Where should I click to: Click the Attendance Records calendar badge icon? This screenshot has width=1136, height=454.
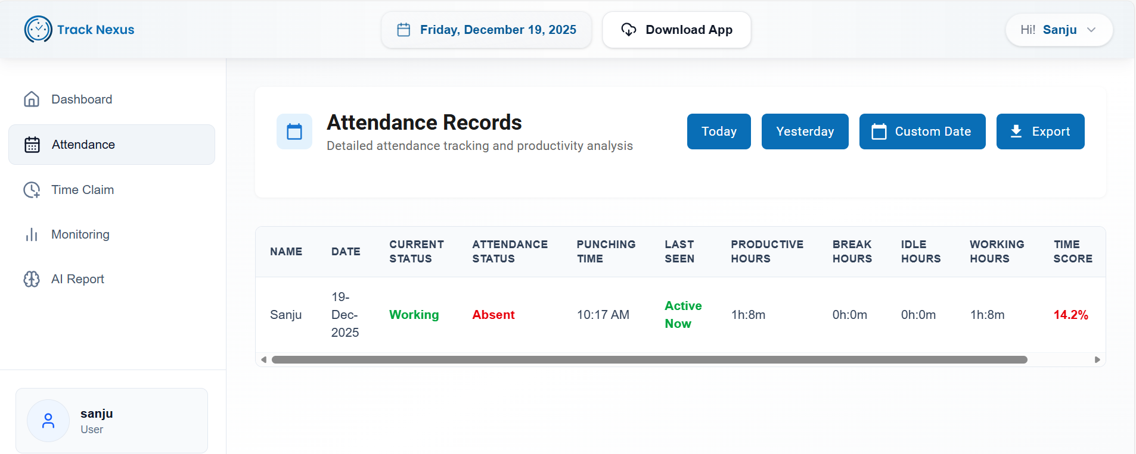pyautogui.click(x=294, y=131)
